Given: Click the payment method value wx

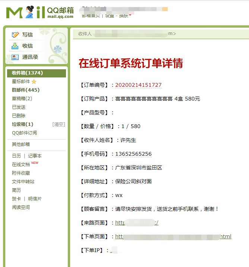Looking at the screenshot, I should click(119, 195).
